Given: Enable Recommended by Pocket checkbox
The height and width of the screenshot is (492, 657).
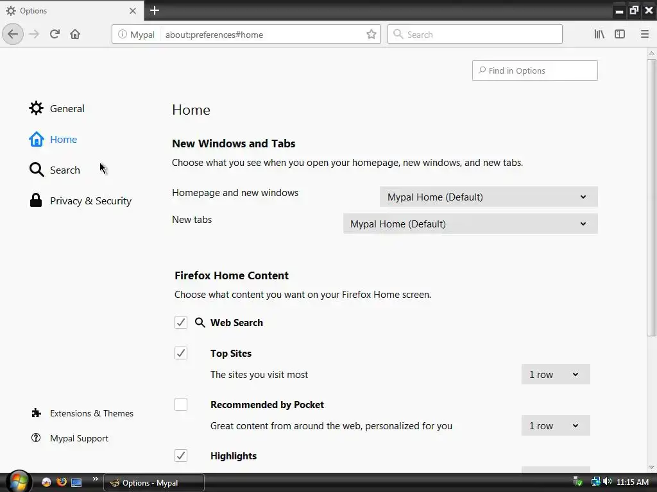Looking at the screenshot, I should [x=181, y=405].
